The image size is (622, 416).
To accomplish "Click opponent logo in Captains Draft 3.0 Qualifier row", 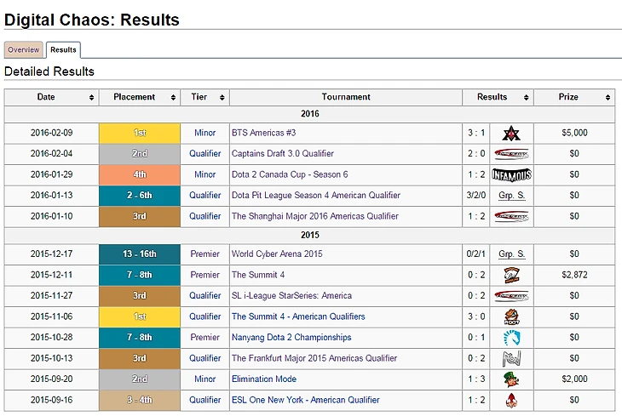I will (x=511, y=154).
